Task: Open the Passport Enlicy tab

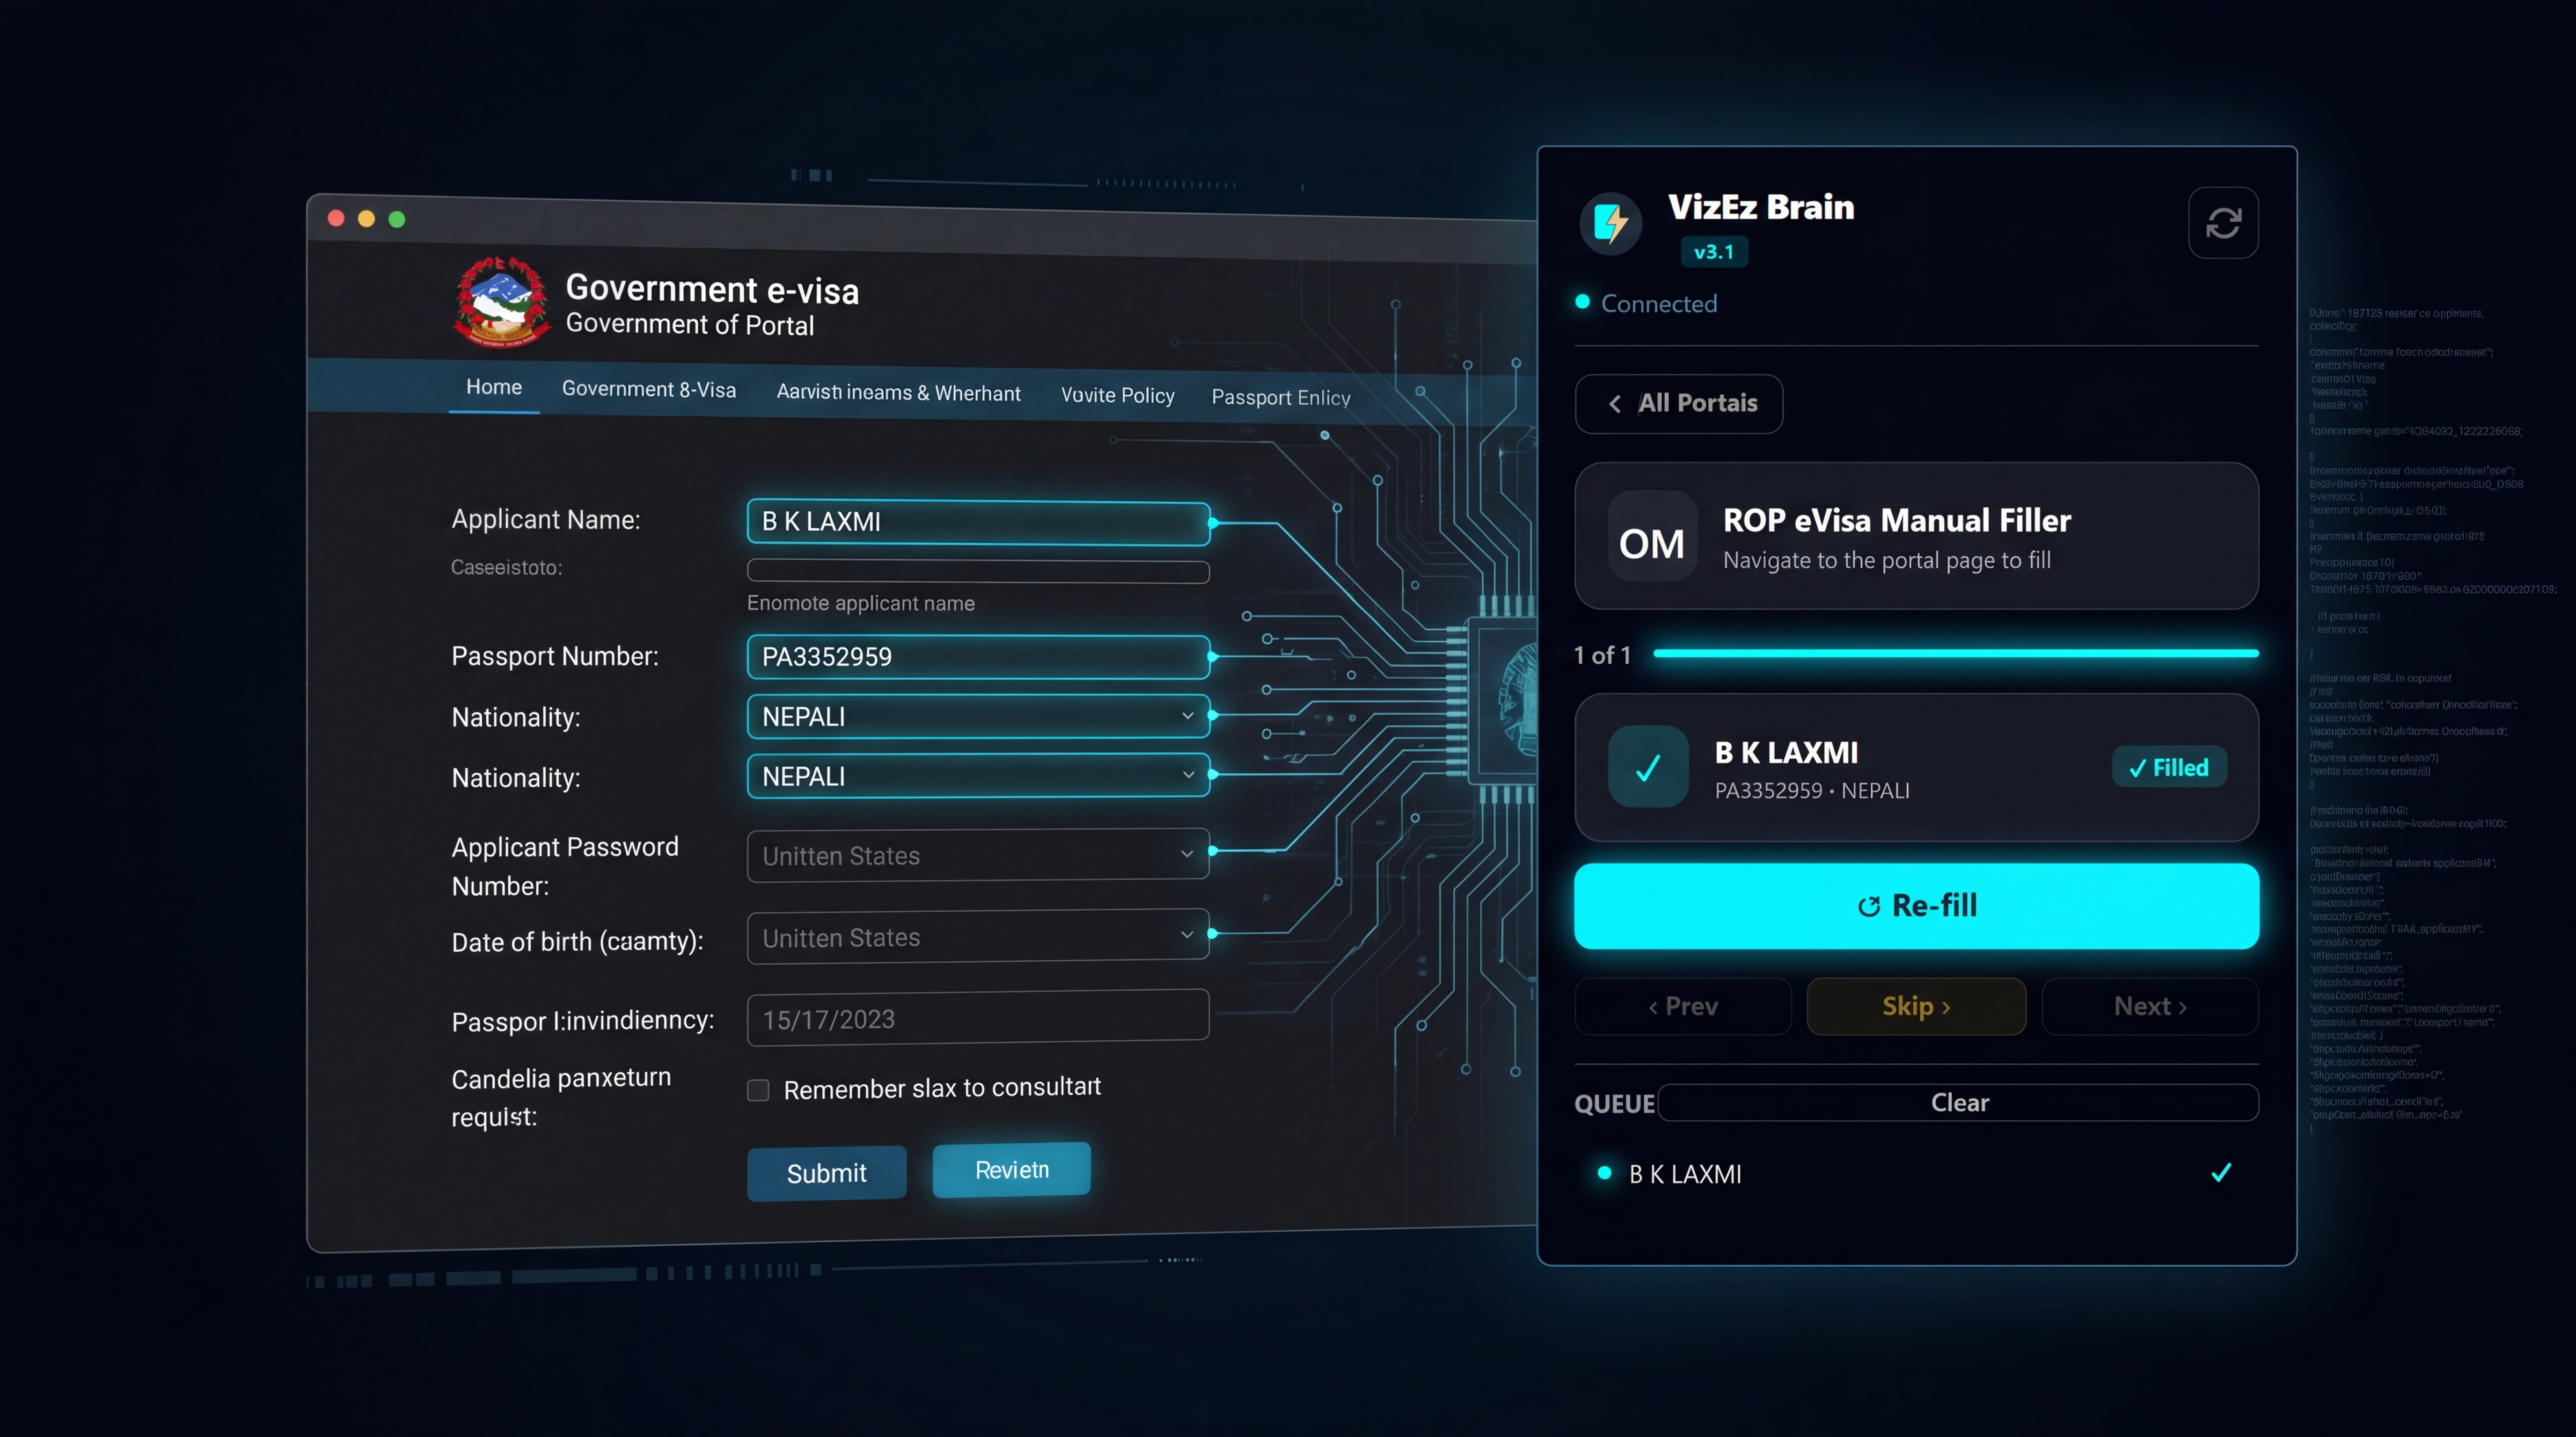Action: pyautogui.click(x=1281, y=398)
